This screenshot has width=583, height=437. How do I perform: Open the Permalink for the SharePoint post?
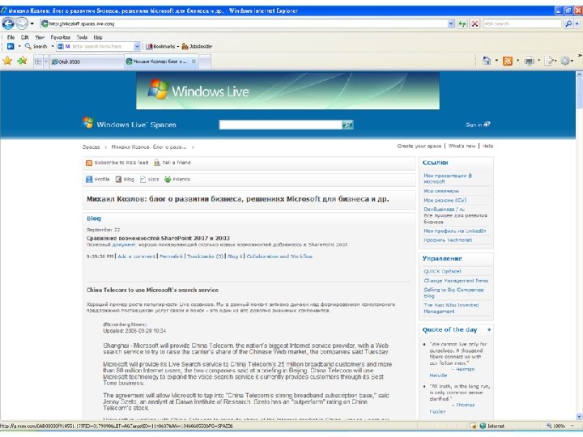pyautogui.click(x=172, y=257)
